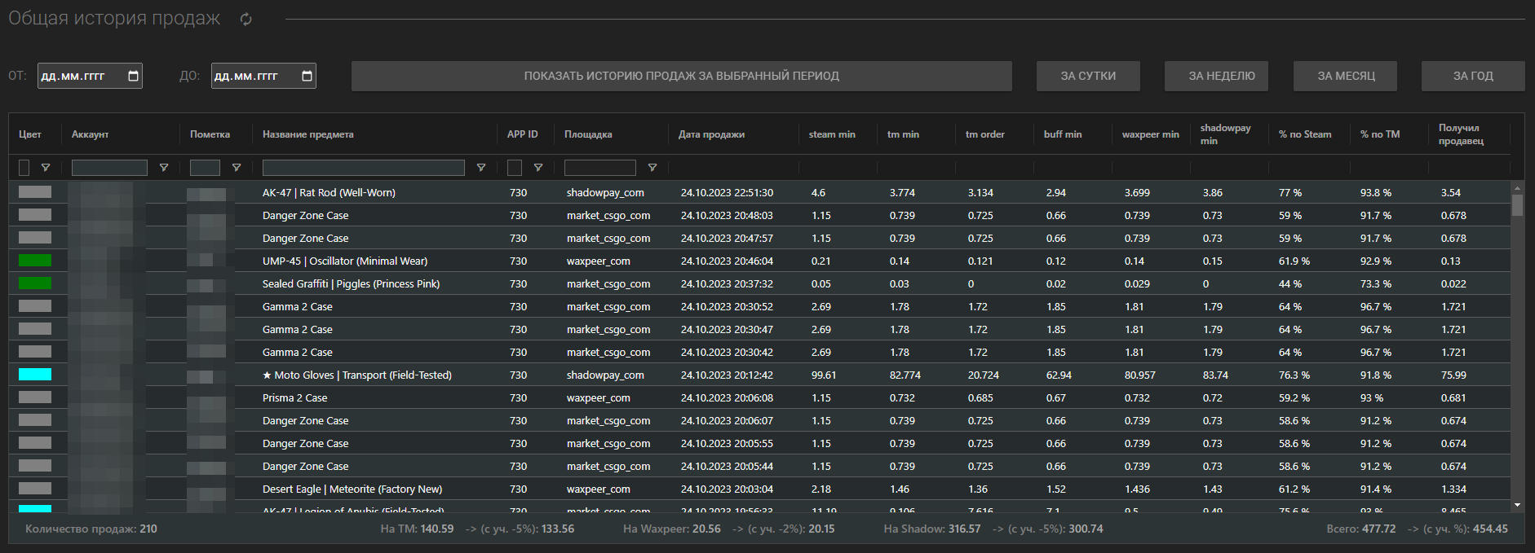
Task: Show sales for ЗА СУТКИ
Action: [1088, 76]
